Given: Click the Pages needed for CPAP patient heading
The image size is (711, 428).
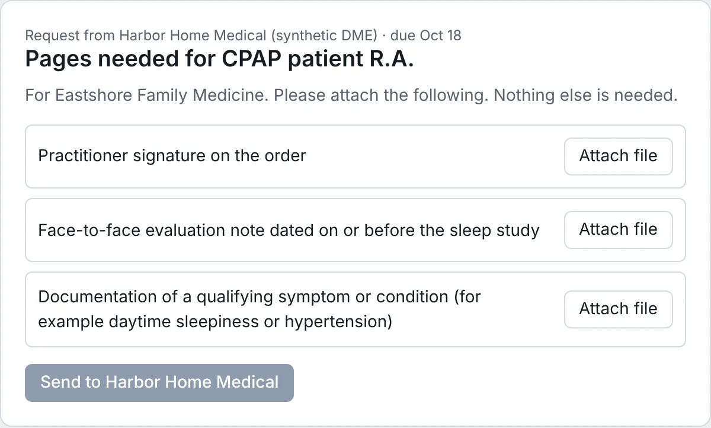Looking at the screenshot, I should (219, 60).
